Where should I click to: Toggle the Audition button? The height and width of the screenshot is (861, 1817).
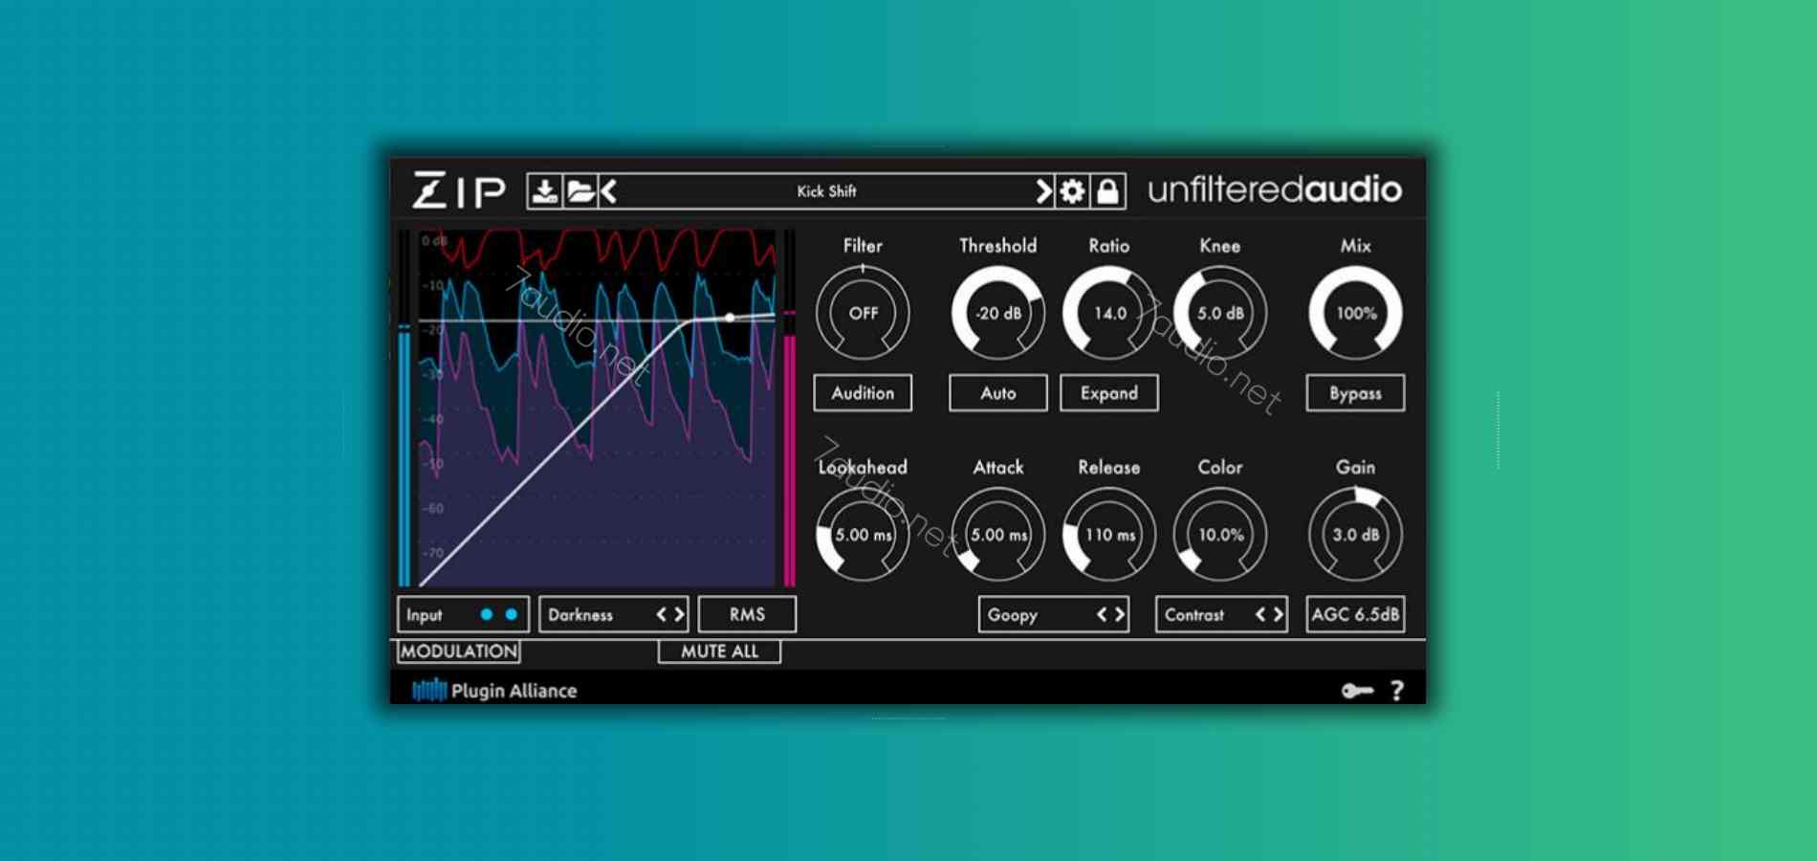click(x=863, y=393)
